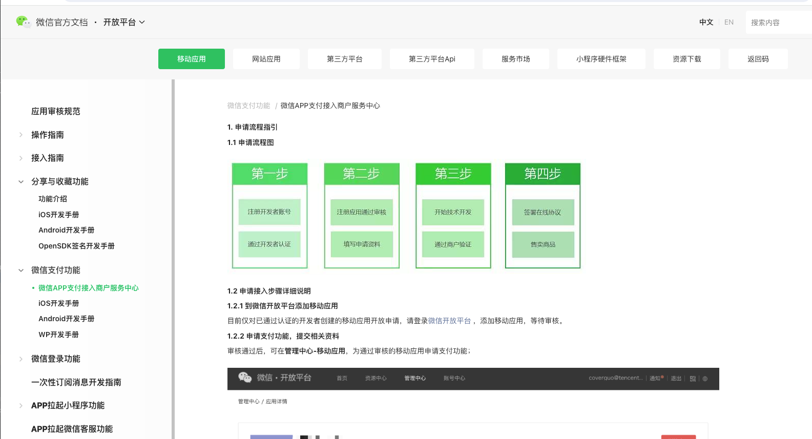Click the application flow chart image
812x439 pixels.
(406, 215)
